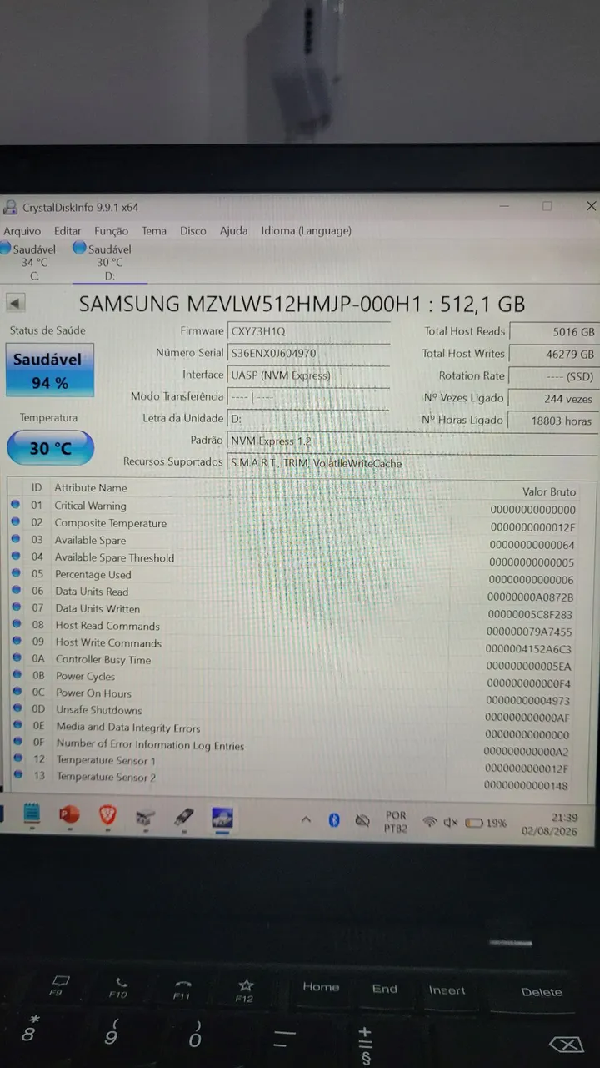Viewport: 600px width, 1068px height.
Task: Open the Ajuda menu
Action: pos(233,231)
